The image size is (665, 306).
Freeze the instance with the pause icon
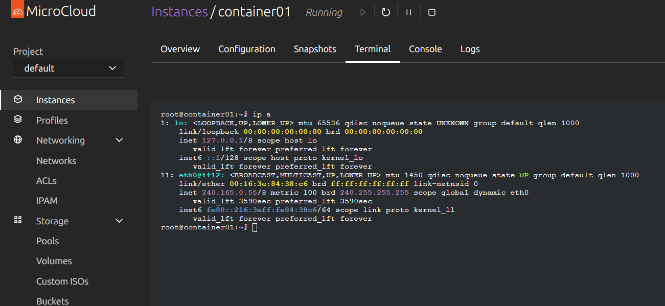point(409,12)
